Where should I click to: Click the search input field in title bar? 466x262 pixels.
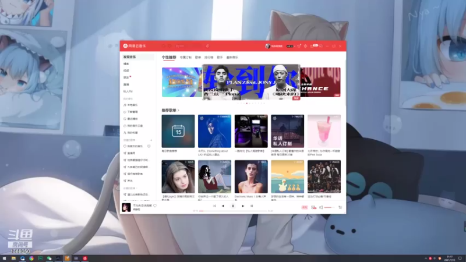(189, 46)
